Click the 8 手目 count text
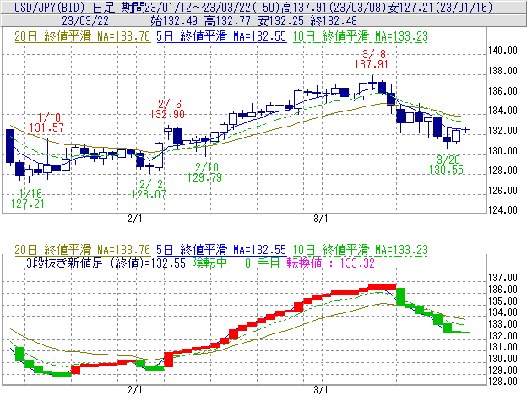527x401 pixels. [x=262, y=263]
